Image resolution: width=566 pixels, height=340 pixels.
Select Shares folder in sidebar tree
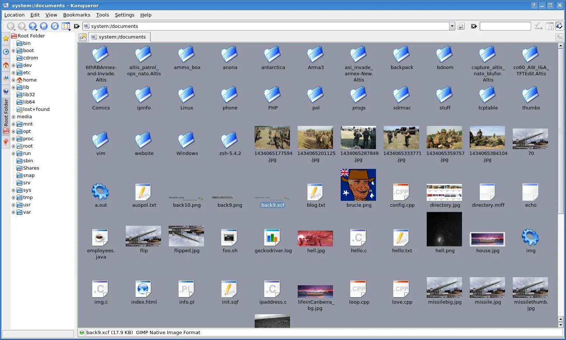[28, 168]
